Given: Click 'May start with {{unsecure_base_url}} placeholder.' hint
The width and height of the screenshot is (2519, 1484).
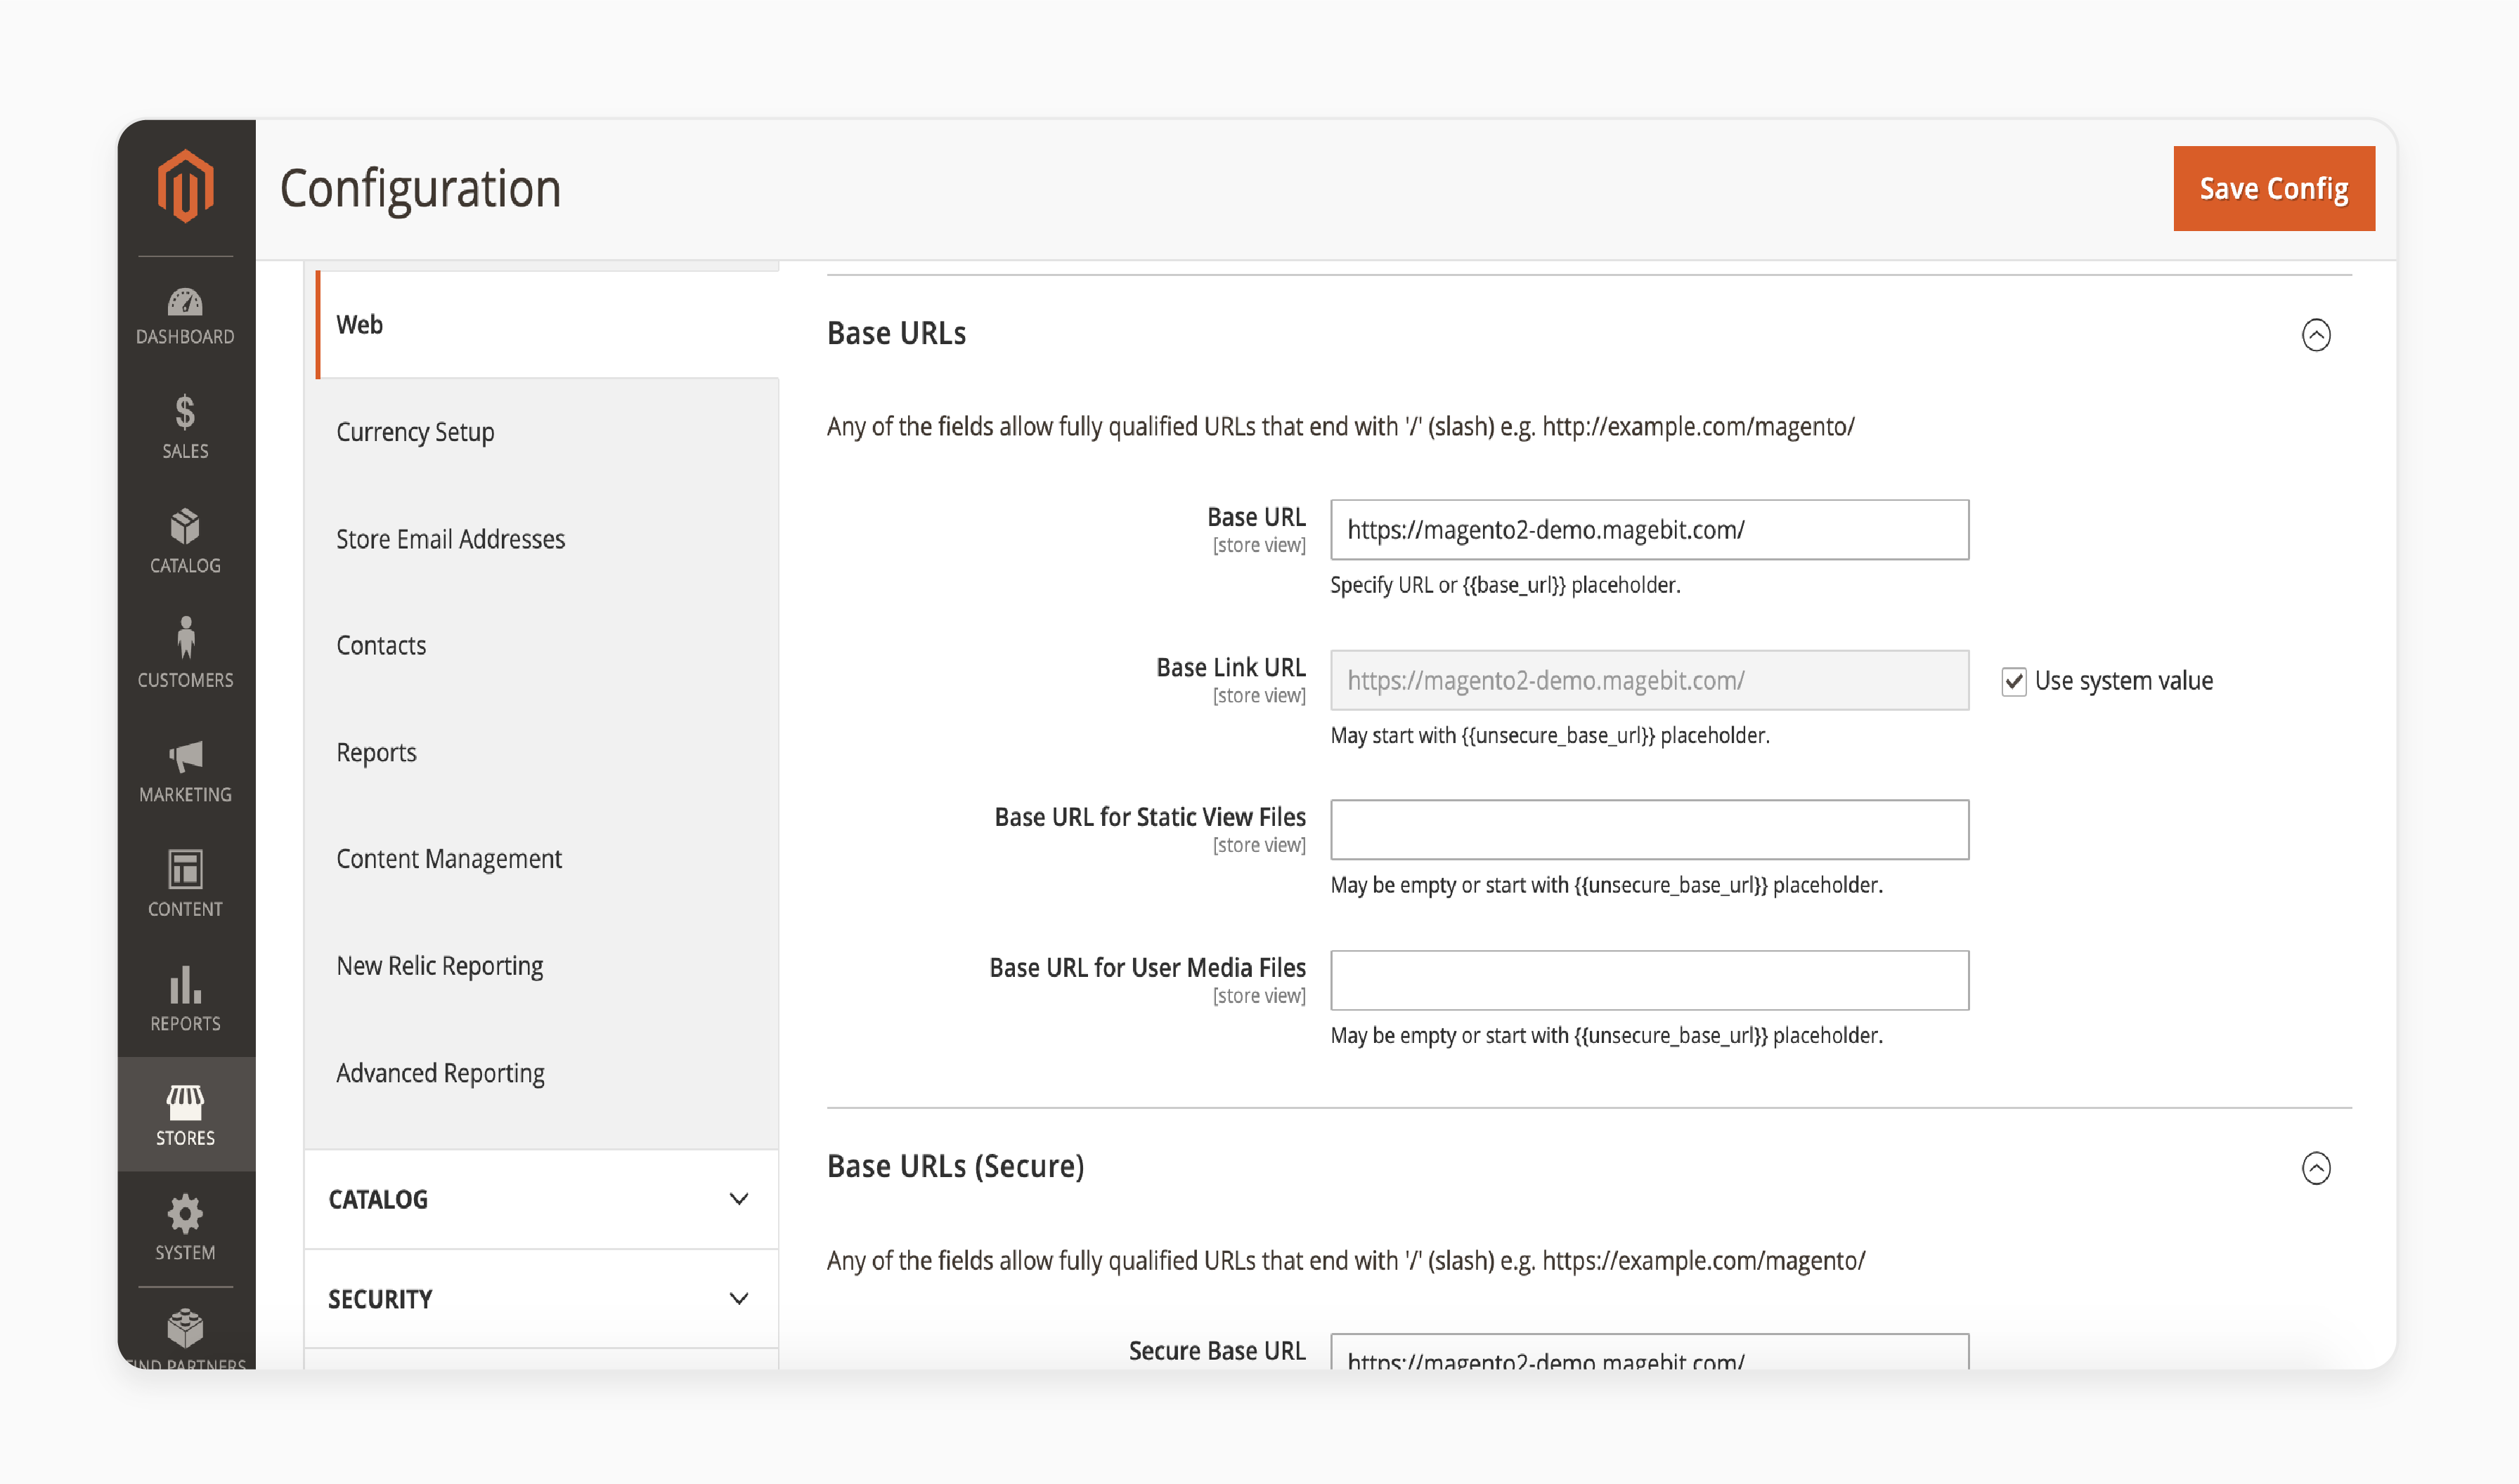Looking at the screenshot, I should (x=1549, y=736).
